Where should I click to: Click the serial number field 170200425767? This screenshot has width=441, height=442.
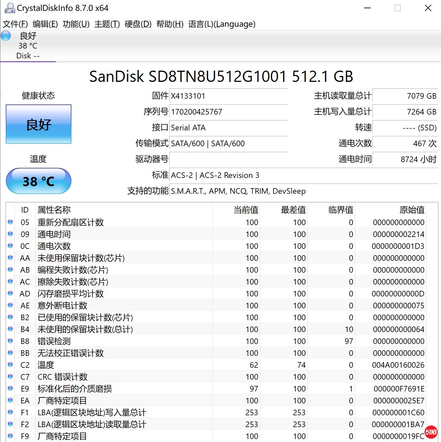(228, 112)
